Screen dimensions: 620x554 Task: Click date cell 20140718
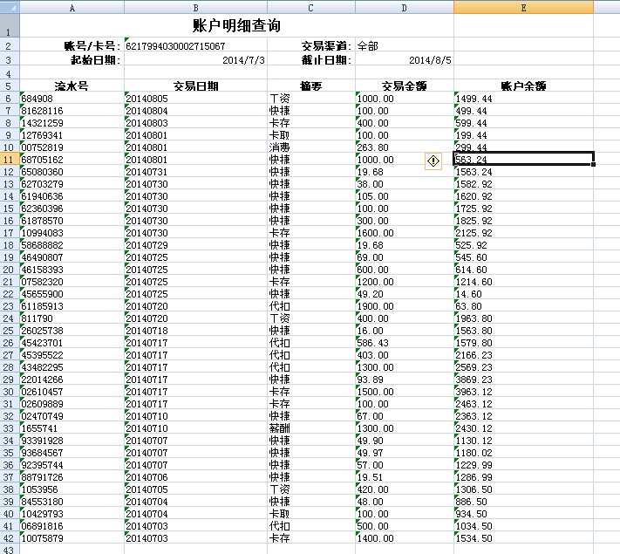pyautogui.click(x=195, y=331)
